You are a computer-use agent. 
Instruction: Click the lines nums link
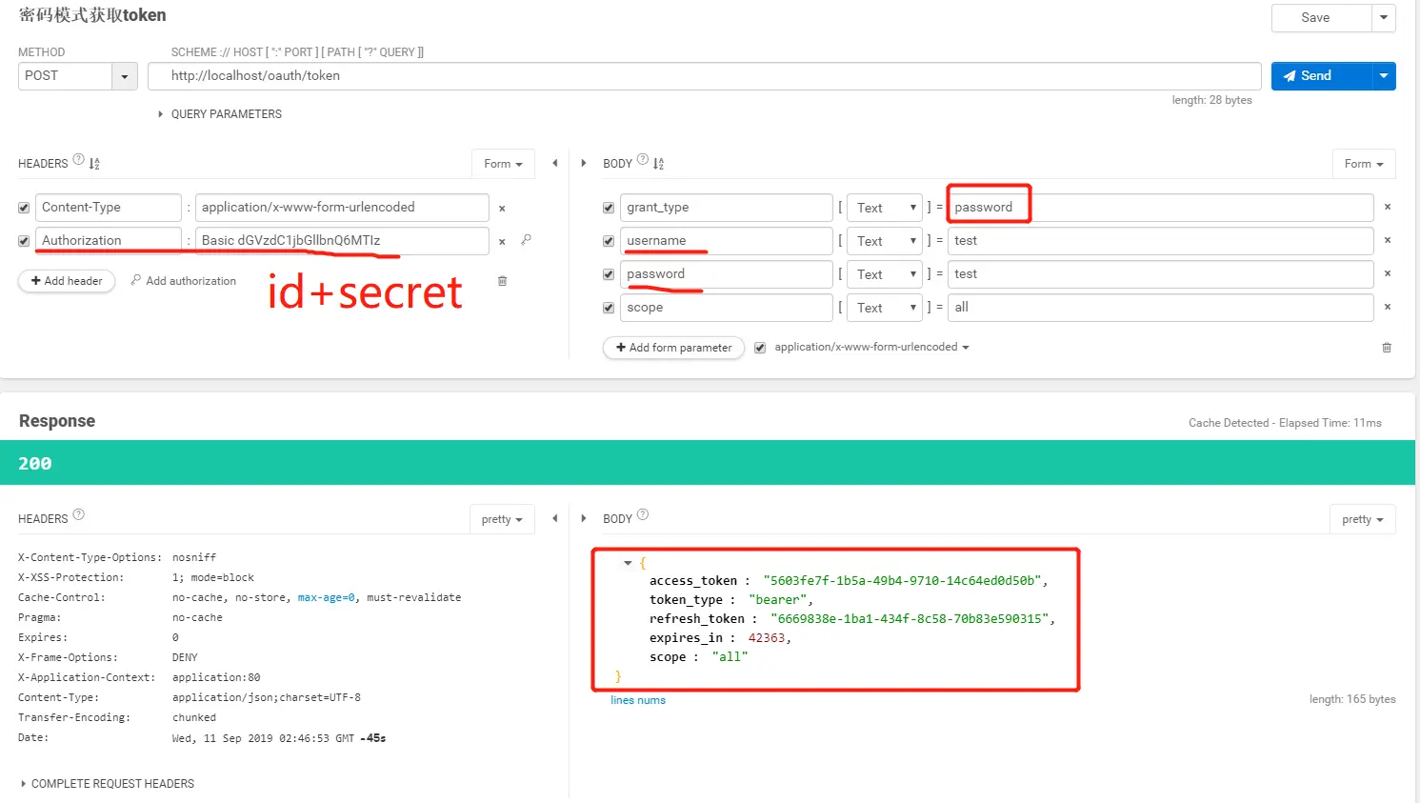(638, 700)
